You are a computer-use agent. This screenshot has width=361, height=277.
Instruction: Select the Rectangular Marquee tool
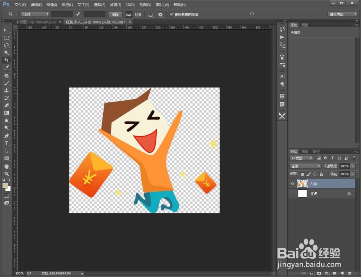tap(6, 38)
